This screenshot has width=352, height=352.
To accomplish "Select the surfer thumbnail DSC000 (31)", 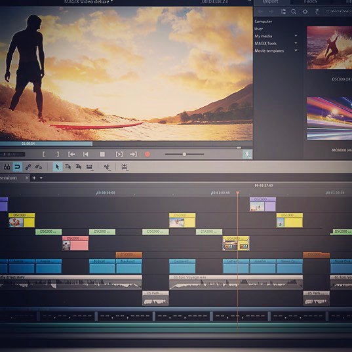I will (x=329, y=48).
